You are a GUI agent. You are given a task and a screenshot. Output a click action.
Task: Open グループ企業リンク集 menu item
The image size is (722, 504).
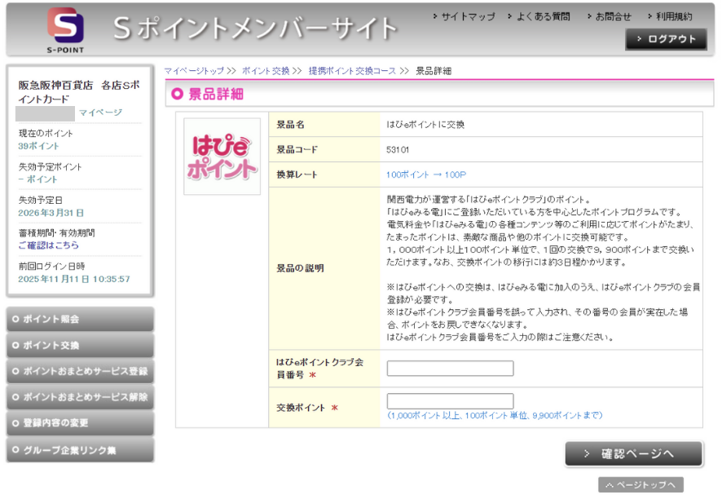pos(80,449)
